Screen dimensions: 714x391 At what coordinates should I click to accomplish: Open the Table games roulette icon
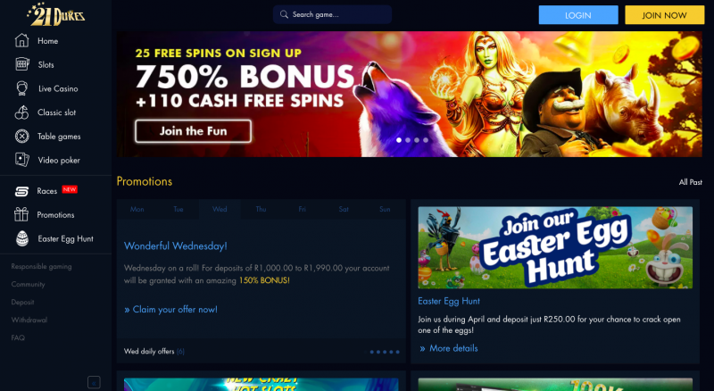point(21,137)
